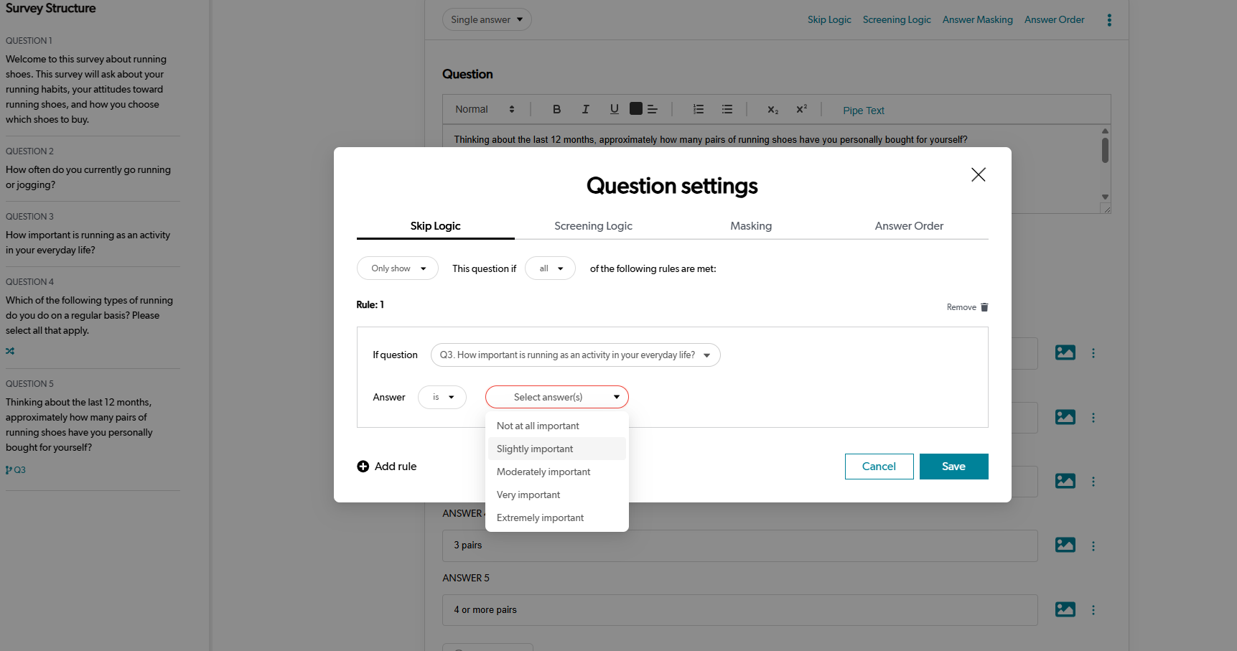This screenshot has height=651, width=1237.
Task: Choose 'Extremely important' option
Action: [540, 517]
